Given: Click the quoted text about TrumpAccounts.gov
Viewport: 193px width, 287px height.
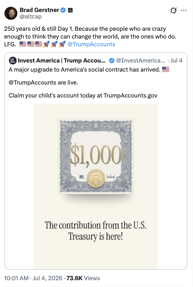Looking at the screenshot, I should click(83, 96).
